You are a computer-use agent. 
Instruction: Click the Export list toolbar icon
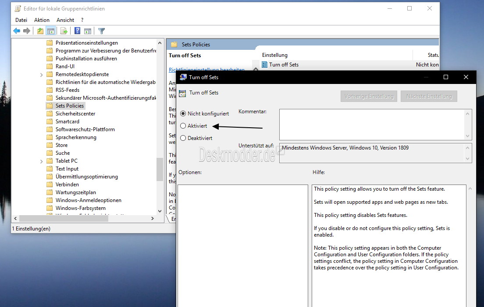click(64, 31)
